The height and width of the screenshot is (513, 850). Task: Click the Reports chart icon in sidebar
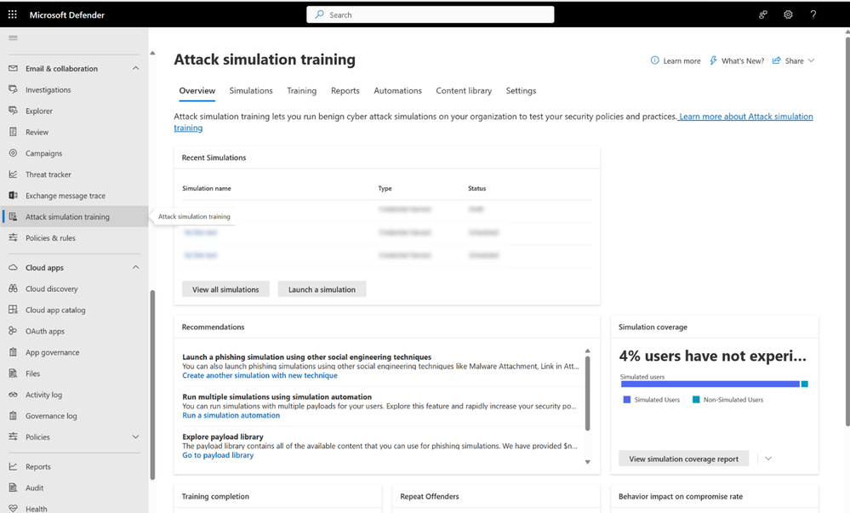tap(13, 466)
